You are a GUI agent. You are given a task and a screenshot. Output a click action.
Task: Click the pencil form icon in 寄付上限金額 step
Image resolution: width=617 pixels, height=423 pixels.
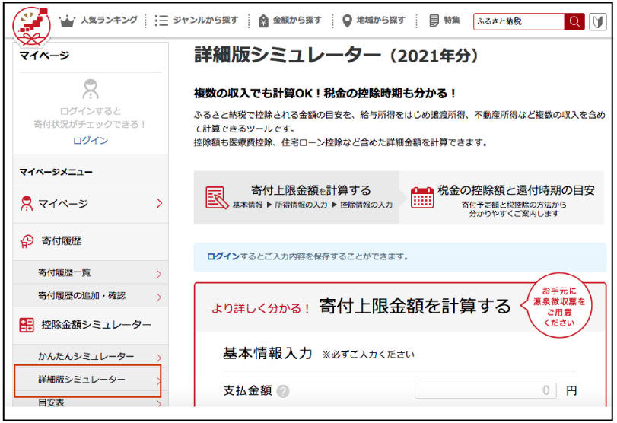point(216,198)
